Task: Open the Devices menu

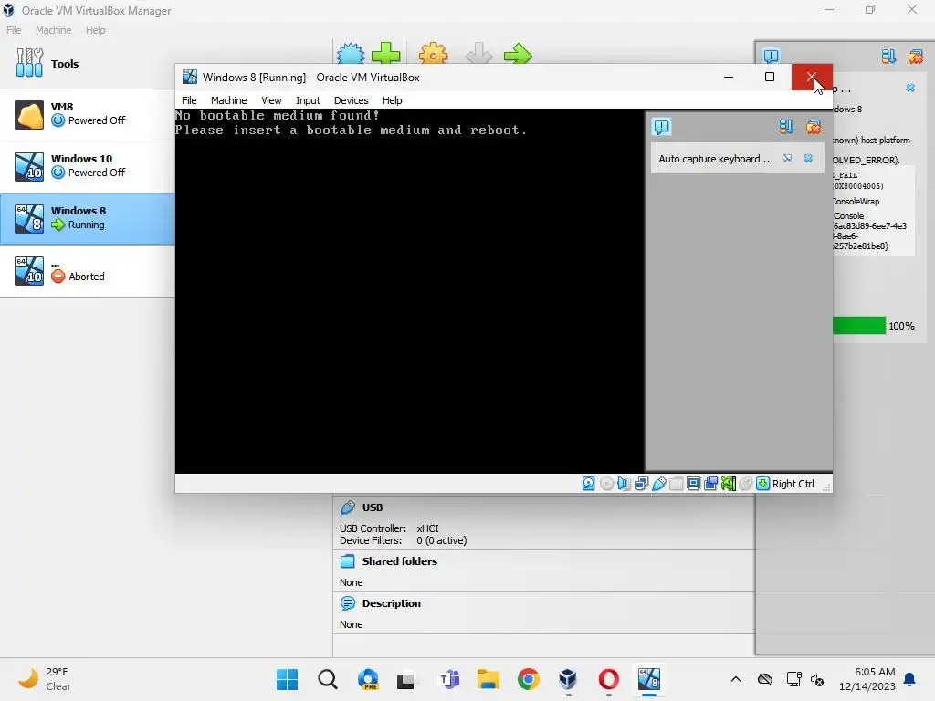Action: pyautogui.click(x=351, y=100)
